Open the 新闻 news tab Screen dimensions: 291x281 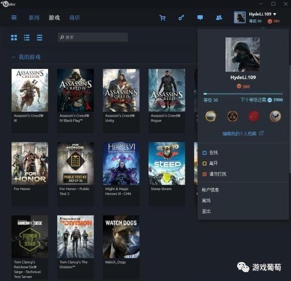(x=34, y=18)
